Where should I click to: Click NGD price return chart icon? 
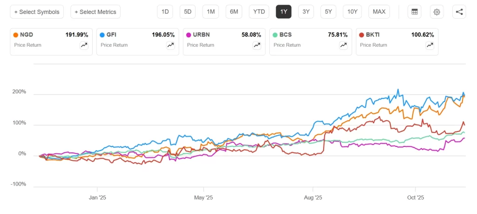(x=84, y=45)
